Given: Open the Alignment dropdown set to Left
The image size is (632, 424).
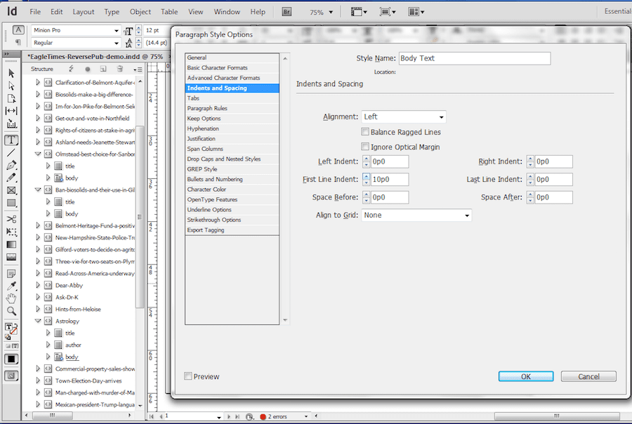Looking at the screenshot, I should point(404,117).
